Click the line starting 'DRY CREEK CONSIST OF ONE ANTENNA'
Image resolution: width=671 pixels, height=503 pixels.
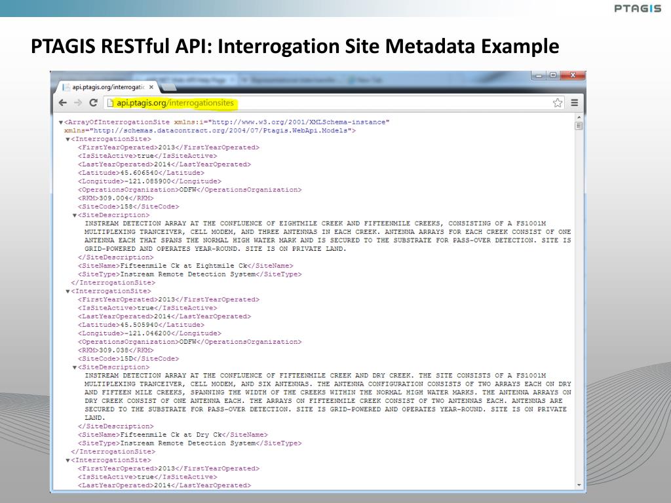[324, 401]
